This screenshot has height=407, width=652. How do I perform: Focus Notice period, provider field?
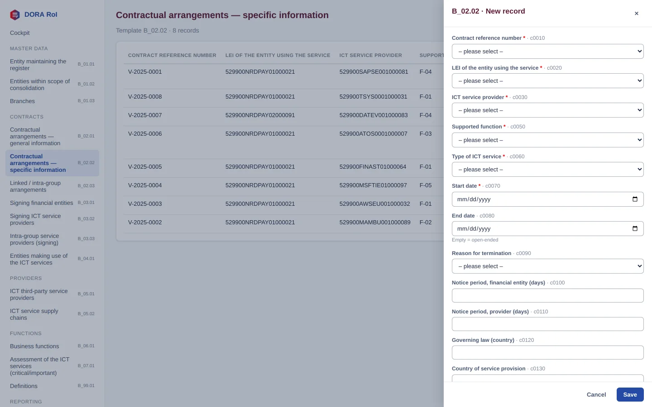[548, 324]
